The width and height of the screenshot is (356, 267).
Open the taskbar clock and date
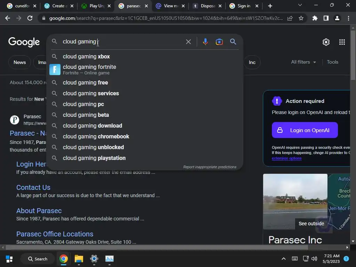331,259
